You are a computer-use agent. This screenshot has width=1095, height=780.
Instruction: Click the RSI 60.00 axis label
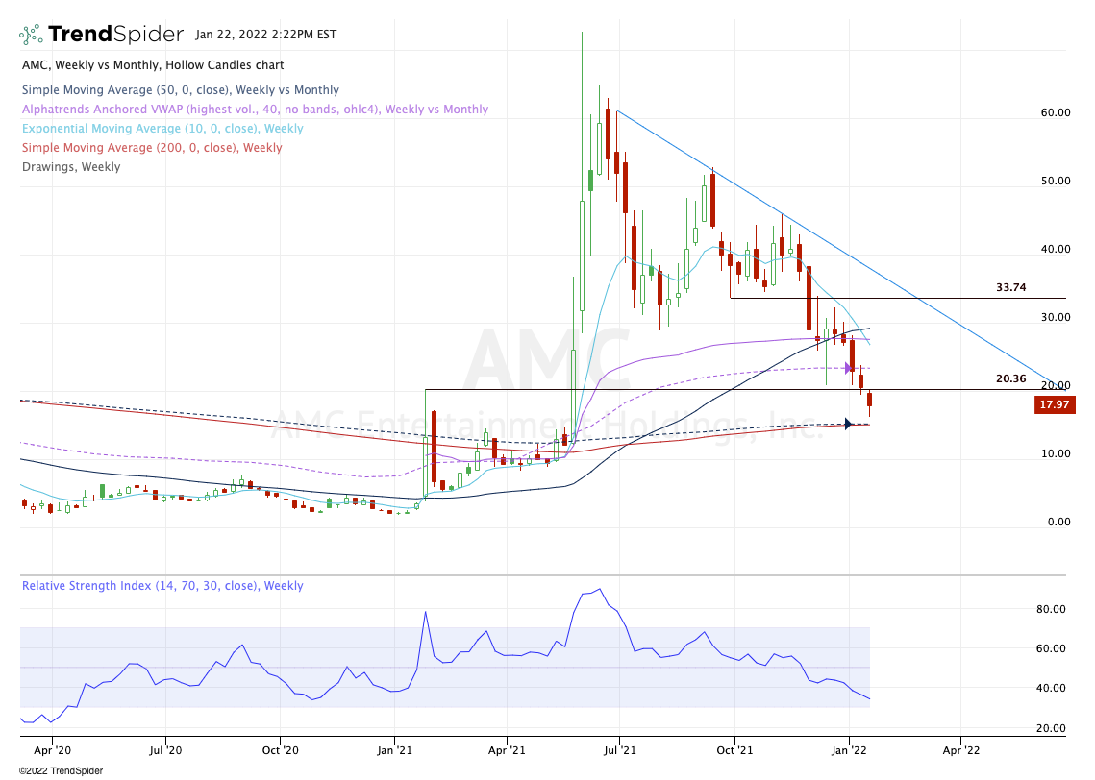[x=1051, y=648]
